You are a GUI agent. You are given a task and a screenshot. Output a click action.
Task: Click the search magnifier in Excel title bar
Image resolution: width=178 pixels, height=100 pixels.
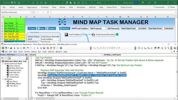point(117,2)
